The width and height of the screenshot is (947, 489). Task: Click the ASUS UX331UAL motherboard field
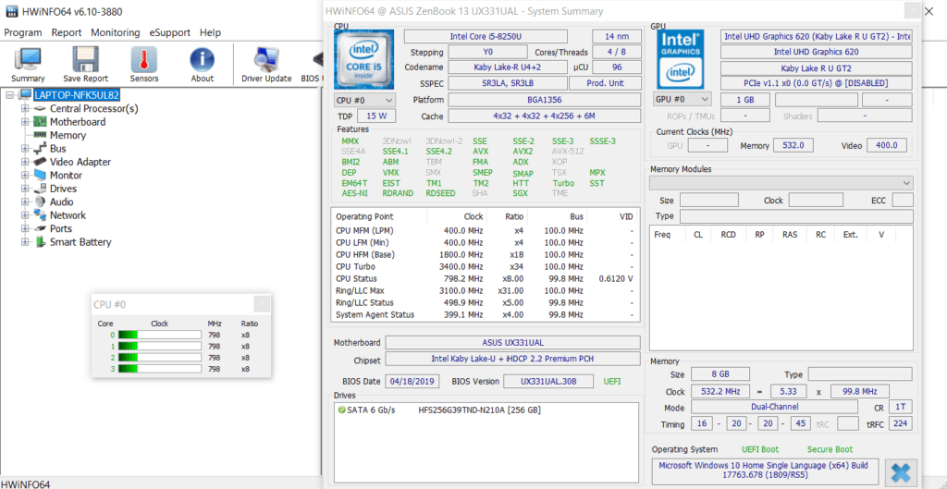tap(512, 342)
